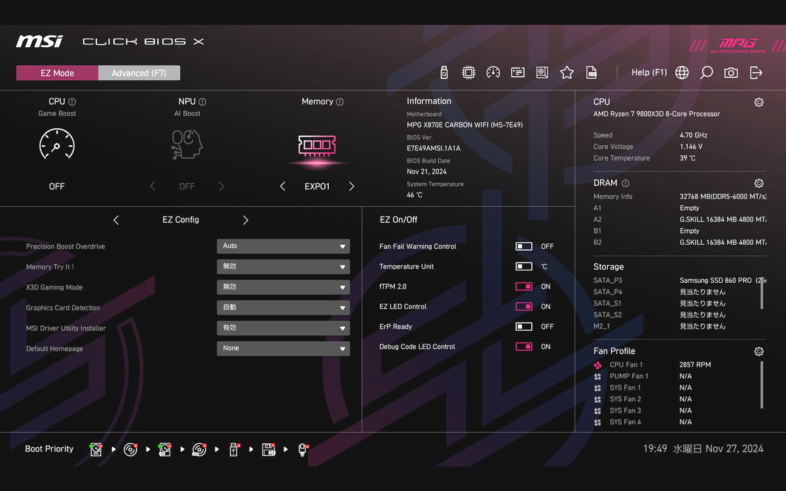Click SATA_P3 Samsung SSD 860 PRO row
786x491 pixels.
[x=679, y=281]
